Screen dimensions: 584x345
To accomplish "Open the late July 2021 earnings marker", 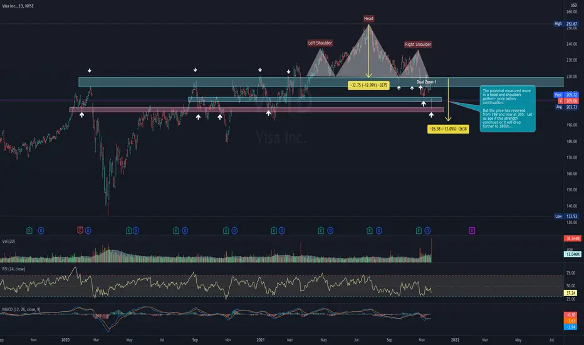I will point(370,230).
